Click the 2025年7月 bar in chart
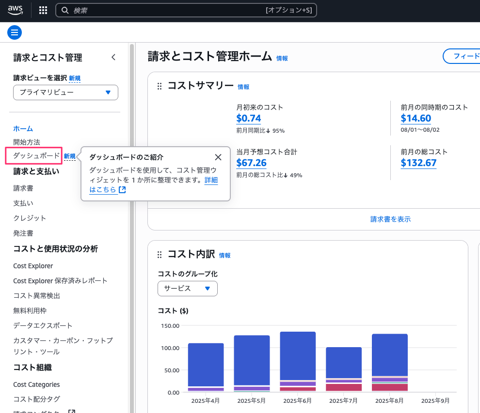This screenshot has width=480, height=413. coord(343,369)
